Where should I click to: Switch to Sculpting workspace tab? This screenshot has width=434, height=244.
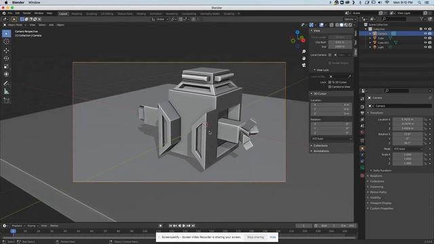coord(92,14)
